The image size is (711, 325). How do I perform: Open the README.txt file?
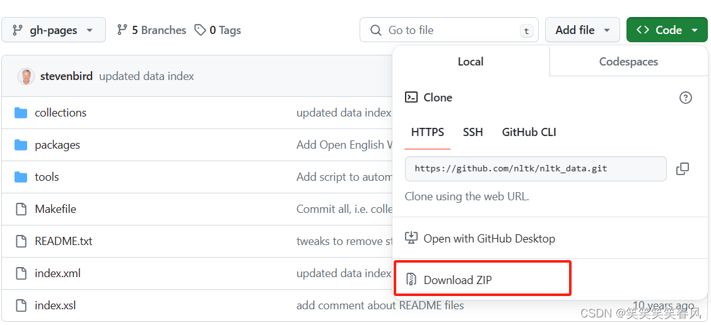pyautogui.click(x=64, y=241)
